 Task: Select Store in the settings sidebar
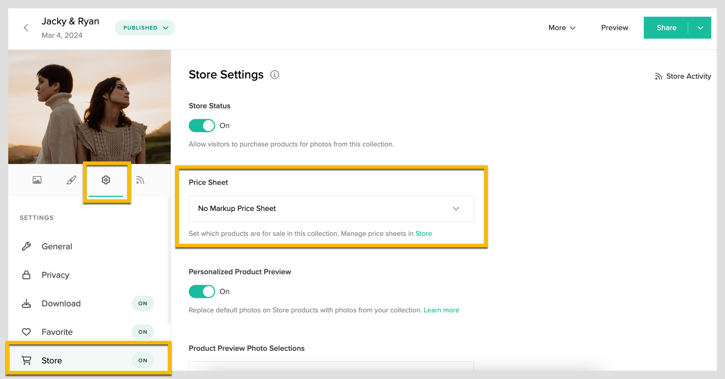click(52, 361)
